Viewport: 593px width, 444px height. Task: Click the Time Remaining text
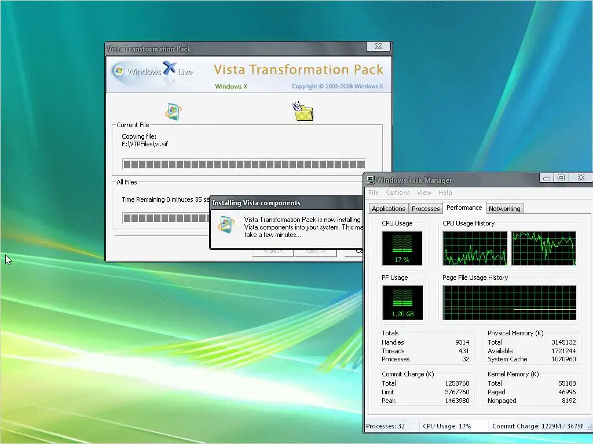166,199
